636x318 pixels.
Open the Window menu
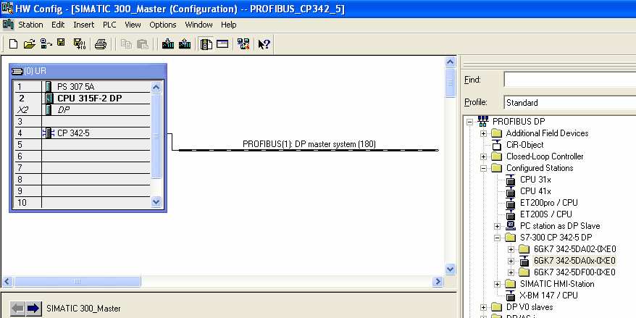point(198,25)
